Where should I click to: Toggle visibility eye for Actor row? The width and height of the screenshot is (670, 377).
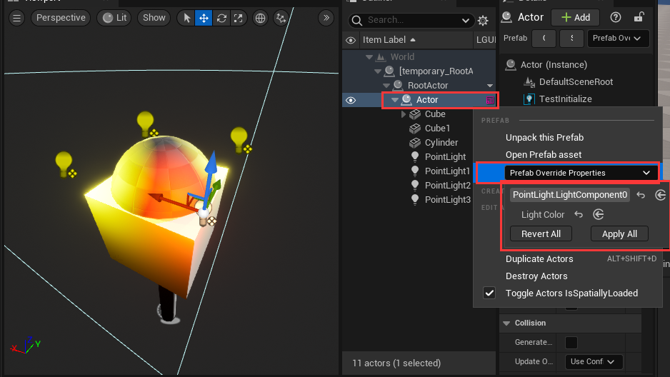351,100
